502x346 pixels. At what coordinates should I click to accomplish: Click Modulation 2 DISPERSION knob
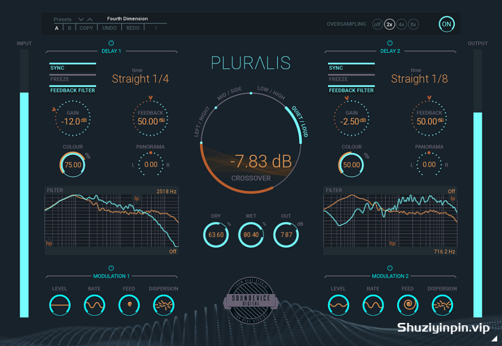tap(442, 305)
